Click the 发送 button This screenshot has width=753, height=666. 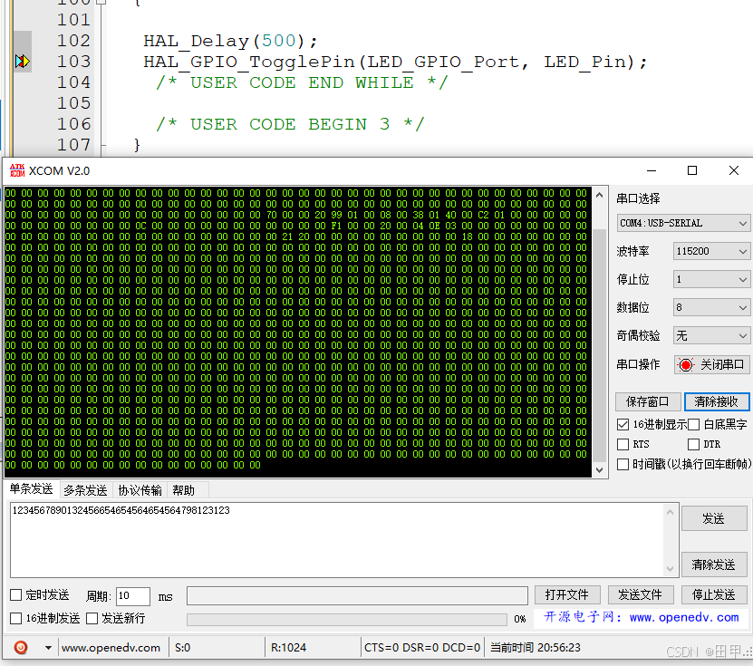pos(714,518)
